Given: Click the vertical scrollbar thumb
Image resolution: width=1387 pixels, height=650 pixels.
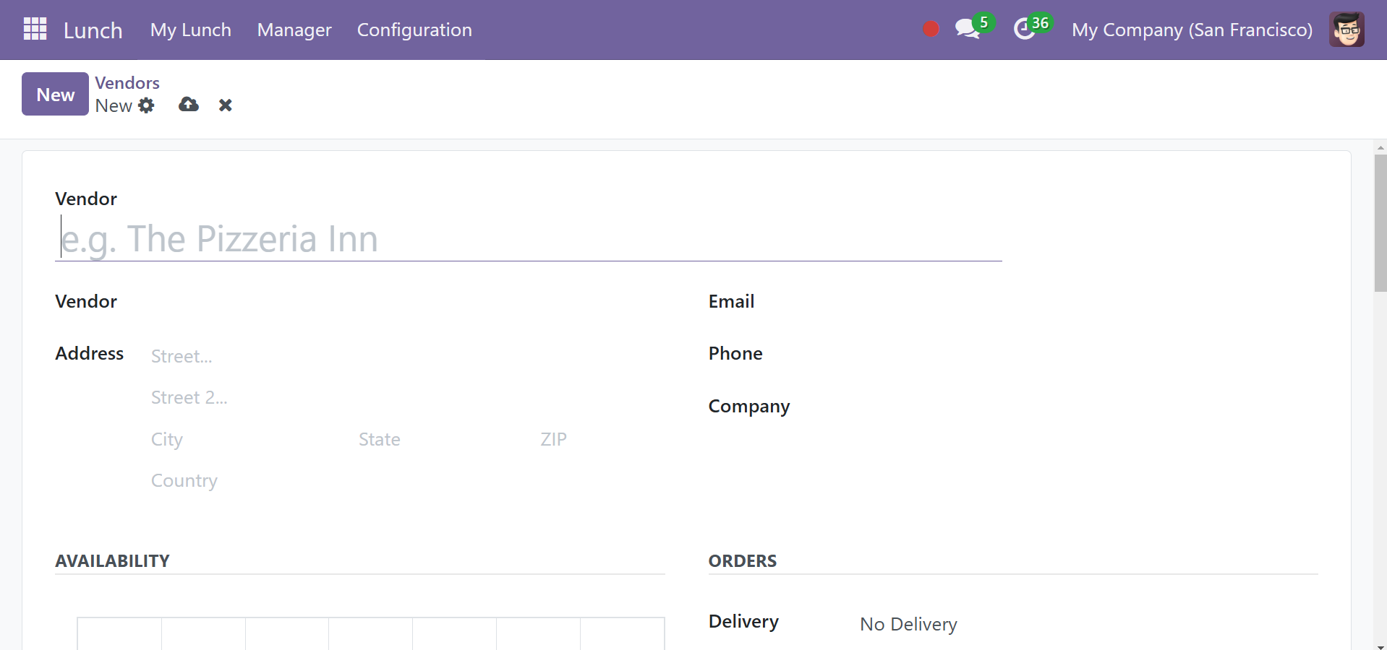Looking at the screenshot, I should point(1380,222).
